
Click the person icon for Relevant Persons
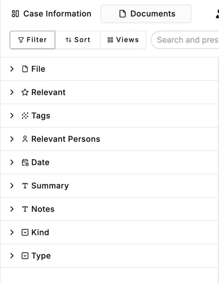click(x=25, y=139)
